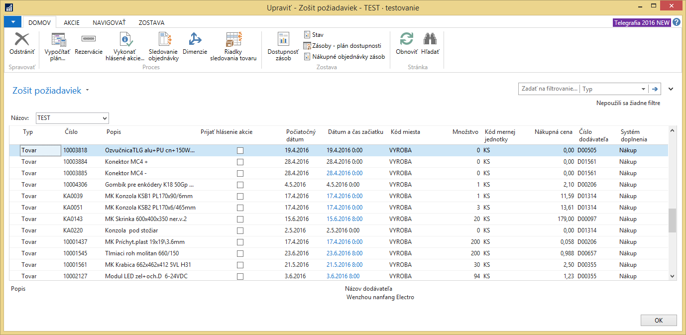Open Dimenzie in the ribbon

tap(195, 44)
